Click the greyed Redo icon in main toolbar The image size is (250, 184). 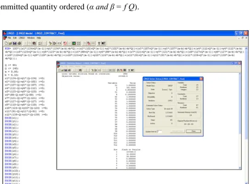click(45, 43)
